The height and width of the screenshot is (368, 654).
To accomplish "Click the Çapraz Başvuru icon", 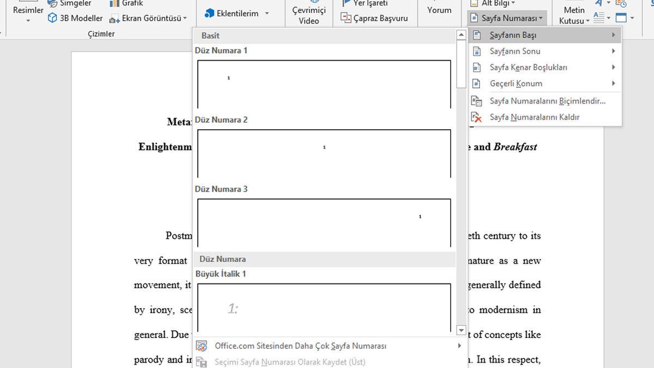I will coord(346,18).
